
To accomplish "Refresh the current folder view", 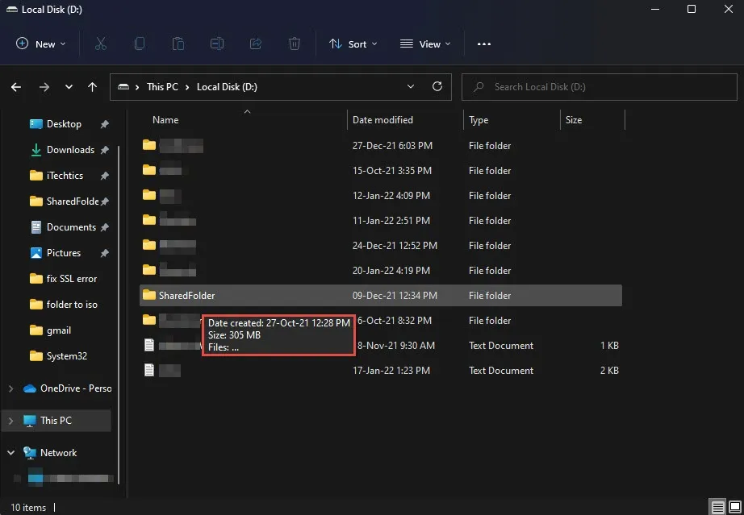I will [437, 86].
